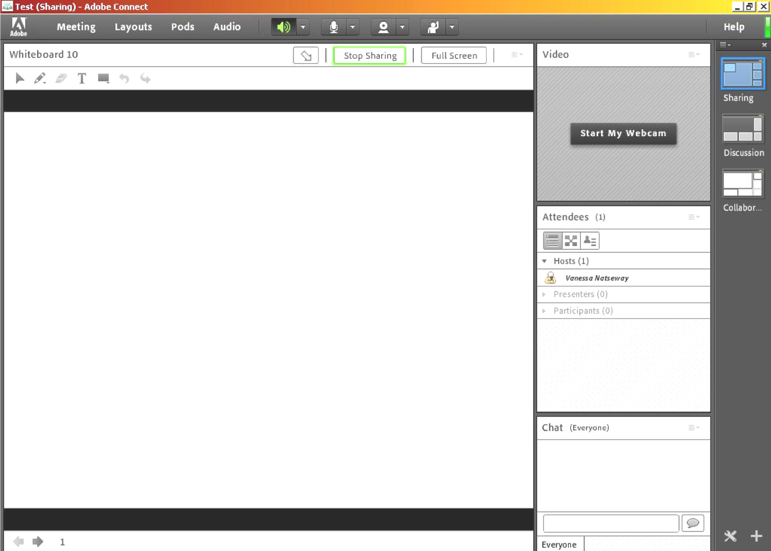This screenshot has height=551, width=771.
Task: Open the Help menu
Action: click(x=734, y=27)
